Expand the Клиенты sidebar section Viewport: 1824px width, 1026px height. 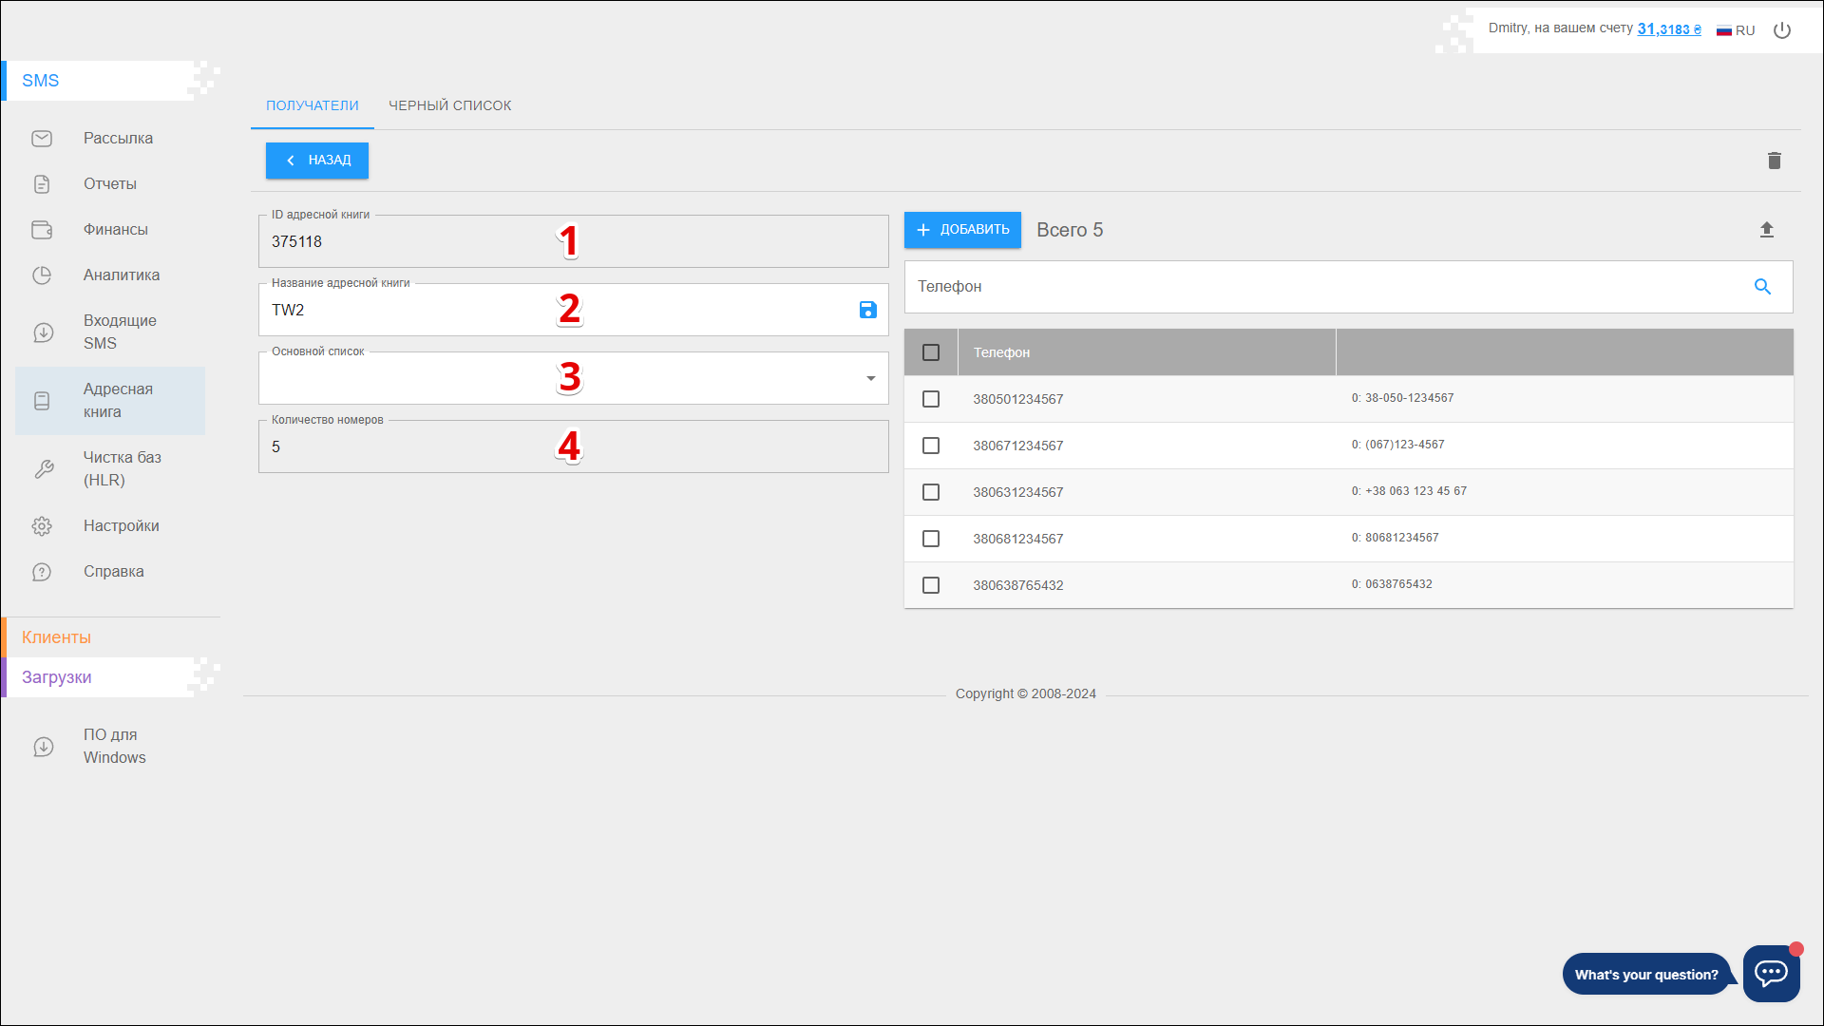[57, 637]
